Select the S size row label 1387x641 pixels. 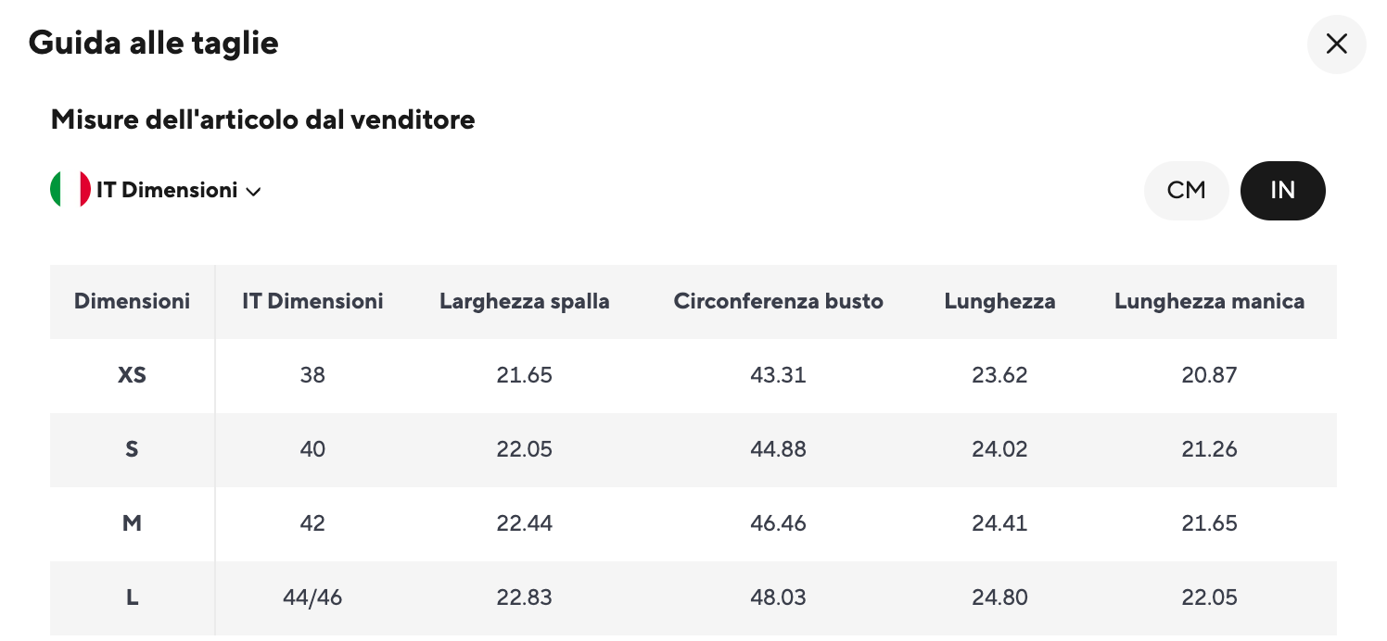(132, 449)
